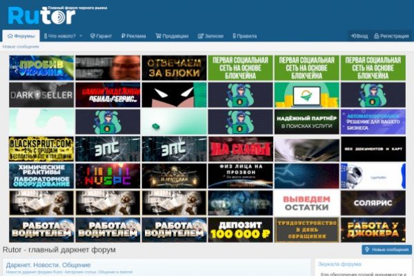Click the edit icon beside Записки
This screenshot has height=276, width=414.
(200, 36)
